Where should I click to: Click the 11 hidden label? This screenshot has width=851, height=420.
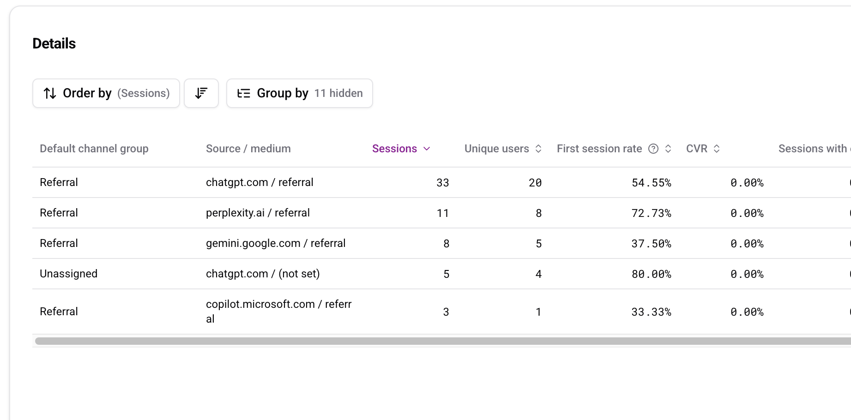(x=338, y=93)
